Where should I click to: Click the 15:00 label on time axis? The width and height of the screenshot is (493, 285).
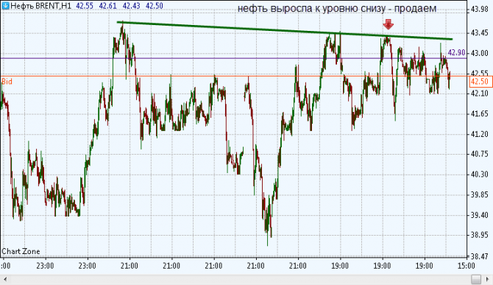pos(466,266)
